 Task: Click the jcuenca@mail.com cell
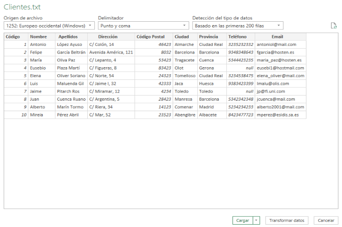280,99
